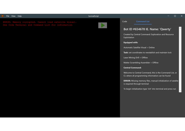Image resolution: width=185 pixels, height=131 pixels.
Task: Click 'Laser Mining Drill = Offline' line
Action: tap(135, 58)
